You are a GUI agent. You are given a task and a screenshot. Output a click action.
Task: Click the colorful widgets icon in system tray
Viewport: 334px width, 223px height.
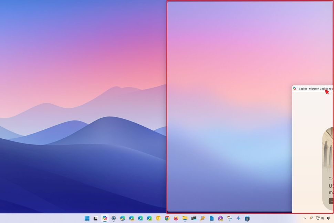pyautogui.click(x=311, y=218)
